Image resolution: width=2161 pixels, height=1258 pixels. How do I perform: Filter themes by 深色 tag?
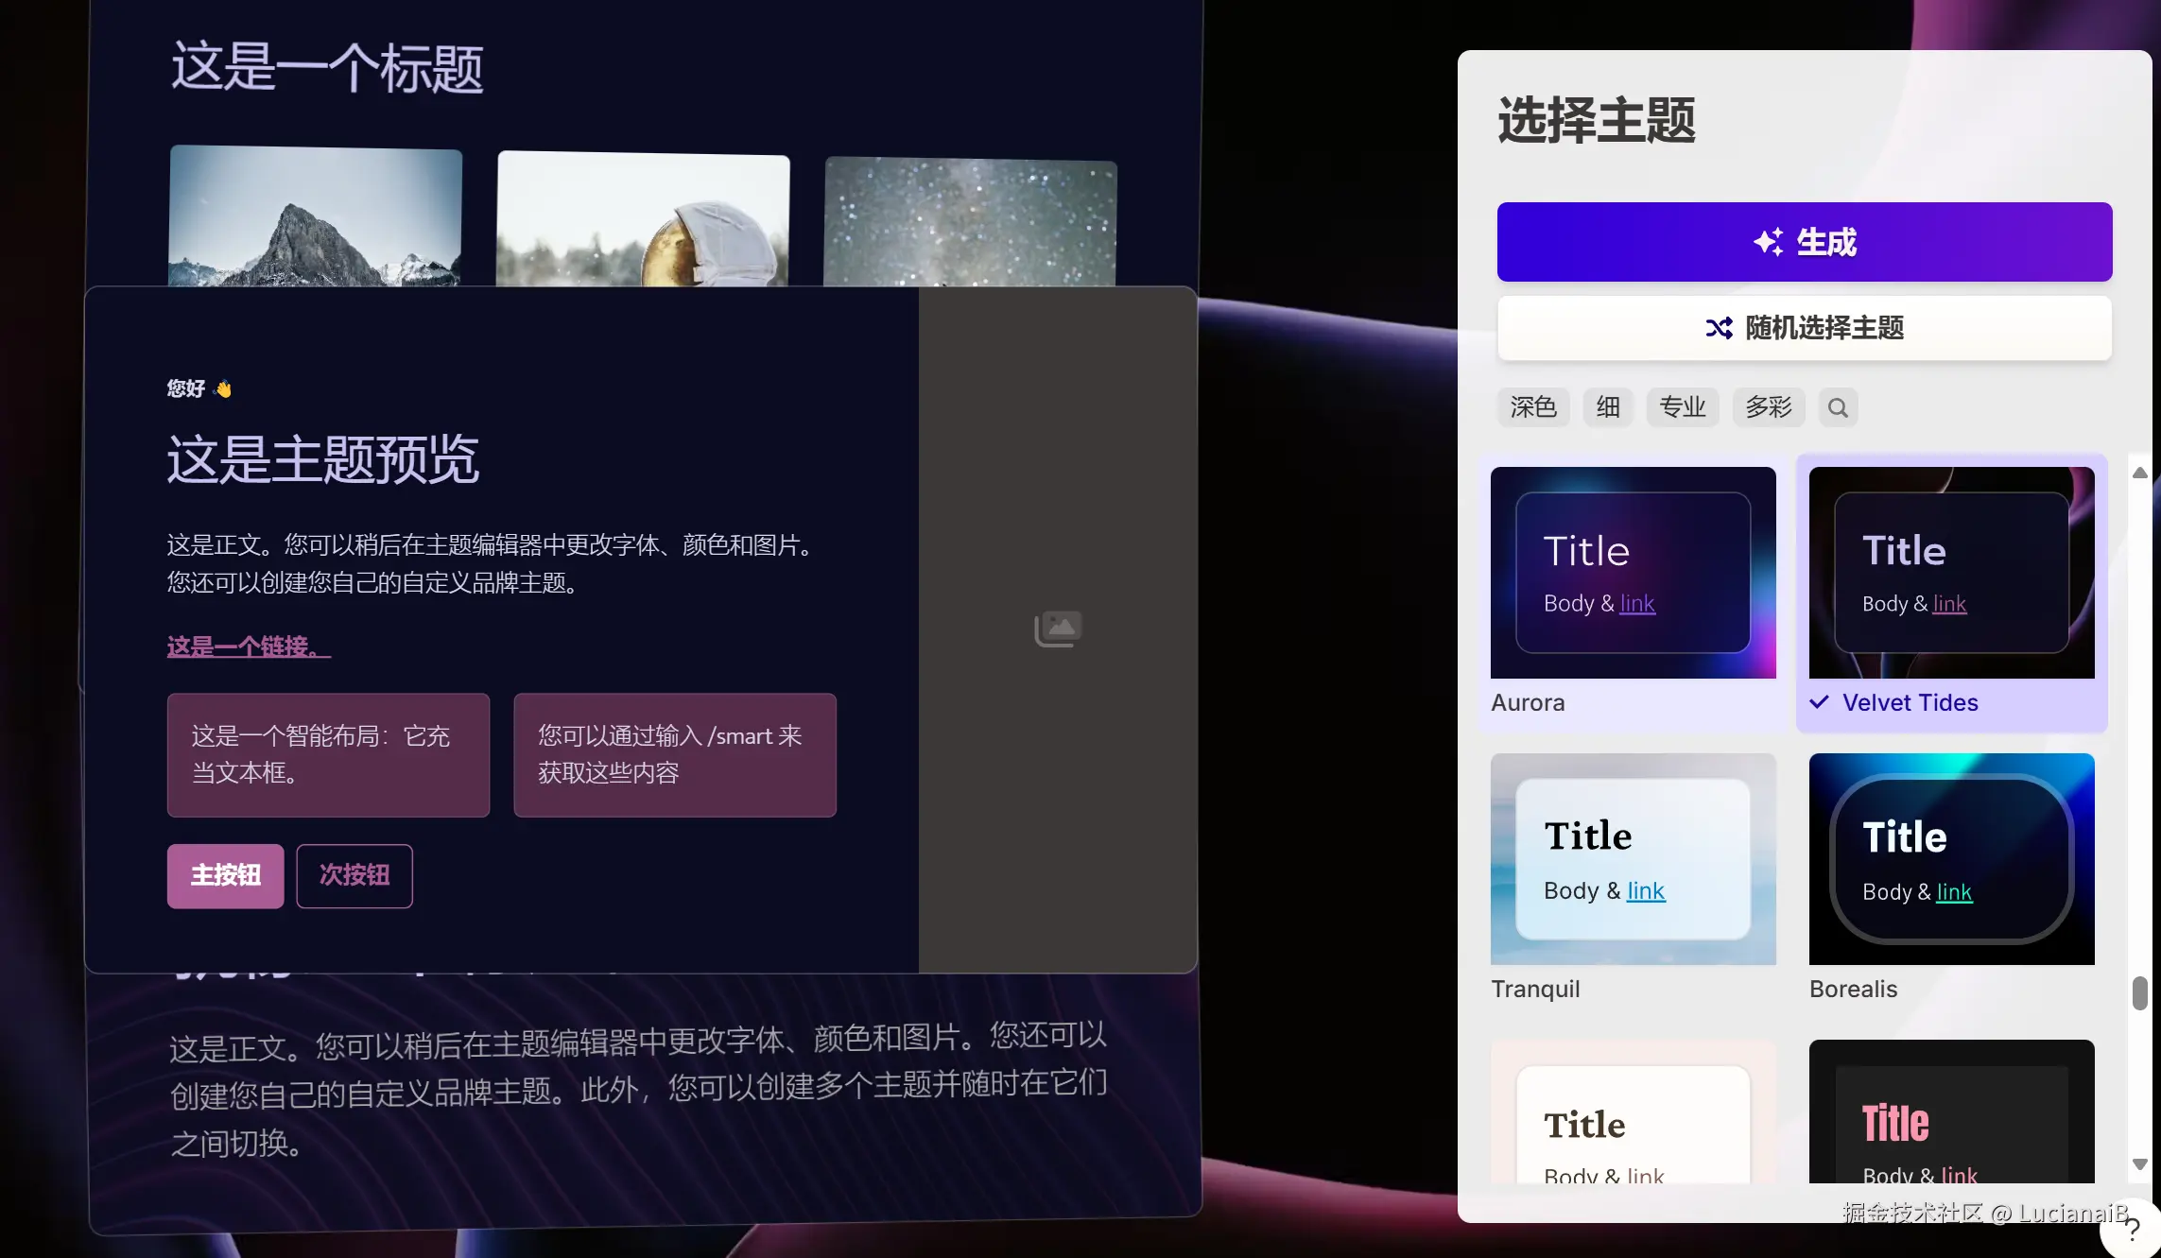click(x=1532, y=407)
